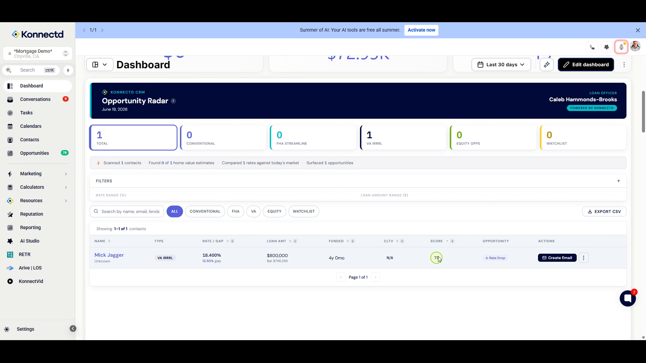Image resolution: width=646 pixels, height=363 pixels.
Task: Click the Funded column info icon
Action: pos(353,241)
